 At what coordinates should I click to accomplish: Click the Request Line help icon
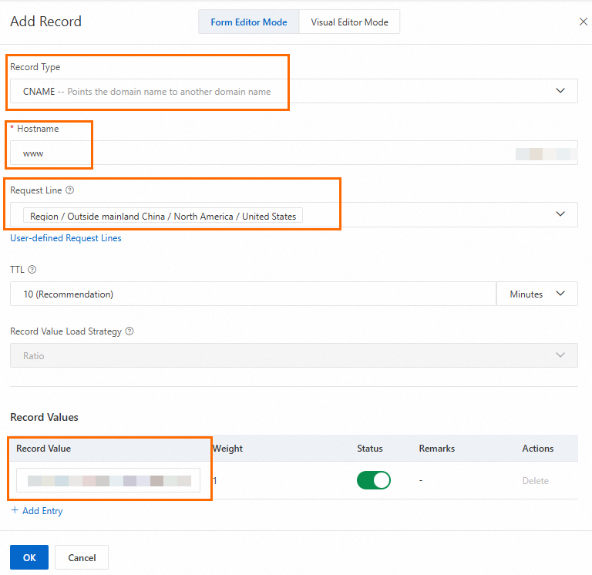[x=70, y=190]
